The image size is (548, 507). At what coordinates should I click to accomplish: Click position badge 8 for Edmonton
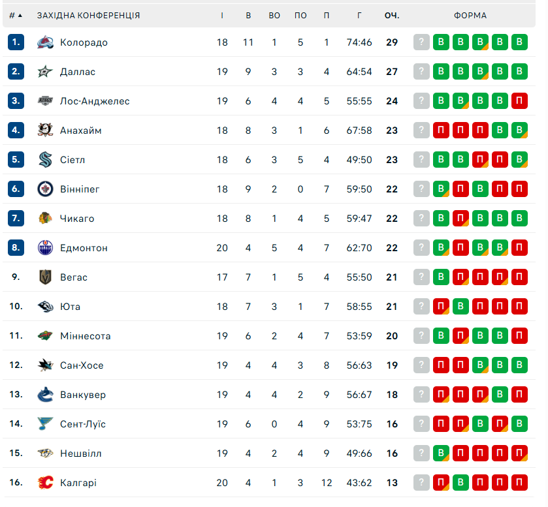pyautogui.click(x=16, y=248)
